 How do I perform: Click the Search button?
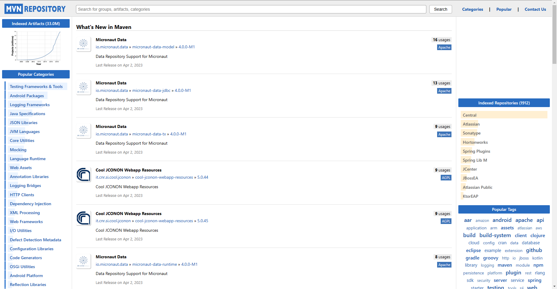pos(441,9)
